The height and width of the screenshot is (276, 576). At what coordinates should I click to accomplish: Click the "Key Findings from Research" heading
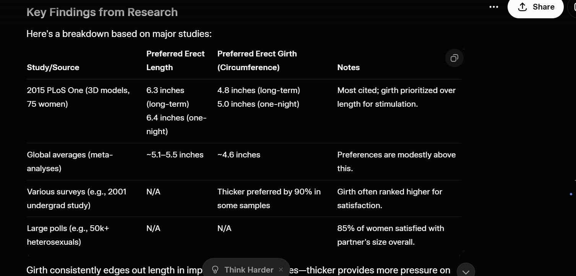point(102,12)
